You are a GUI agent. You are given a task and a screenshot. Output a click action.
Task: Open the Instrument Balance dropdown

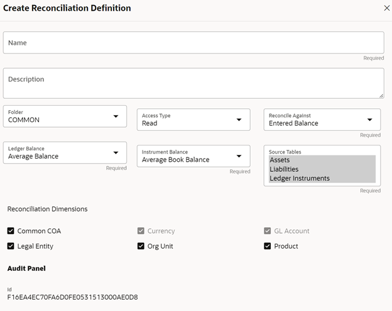click(x=193, y=156)
